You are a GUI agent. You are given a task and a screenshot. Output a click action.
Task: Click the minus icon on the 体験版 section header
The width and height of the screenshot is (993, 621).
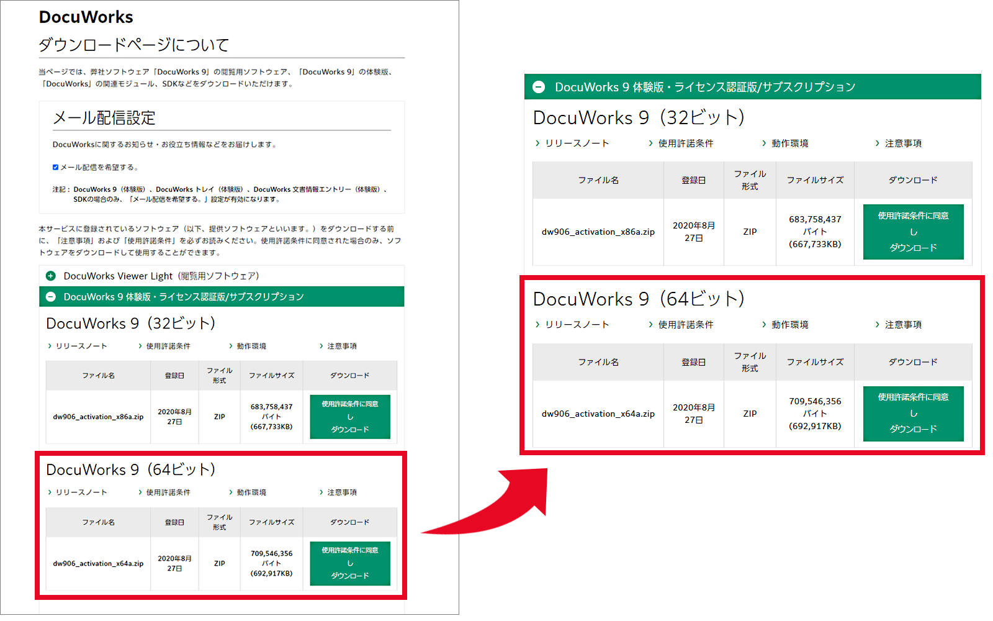click(x=49, y=297)
